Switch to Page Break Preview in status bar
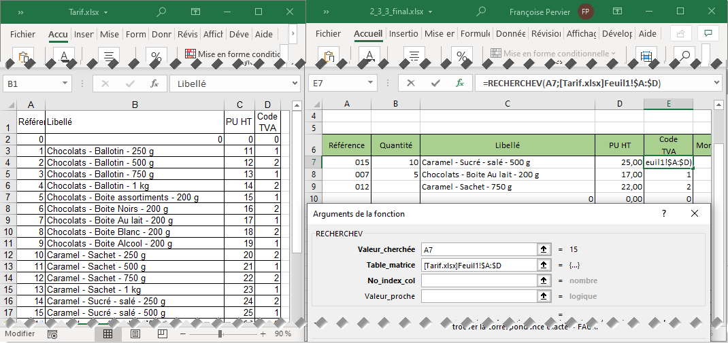The image size is (728, 343). 163,333
